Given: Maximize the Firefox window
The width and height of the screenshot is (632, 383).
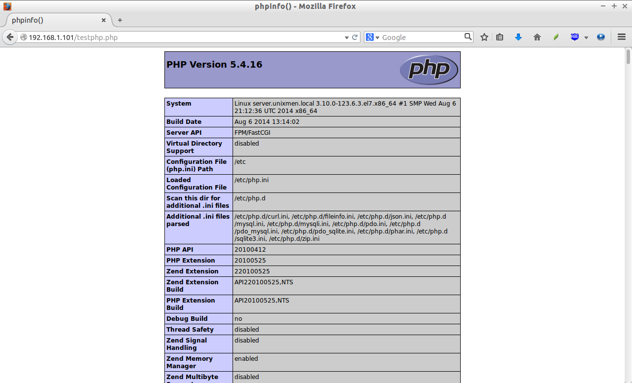Looking at the screenshot, I should 614,6.
